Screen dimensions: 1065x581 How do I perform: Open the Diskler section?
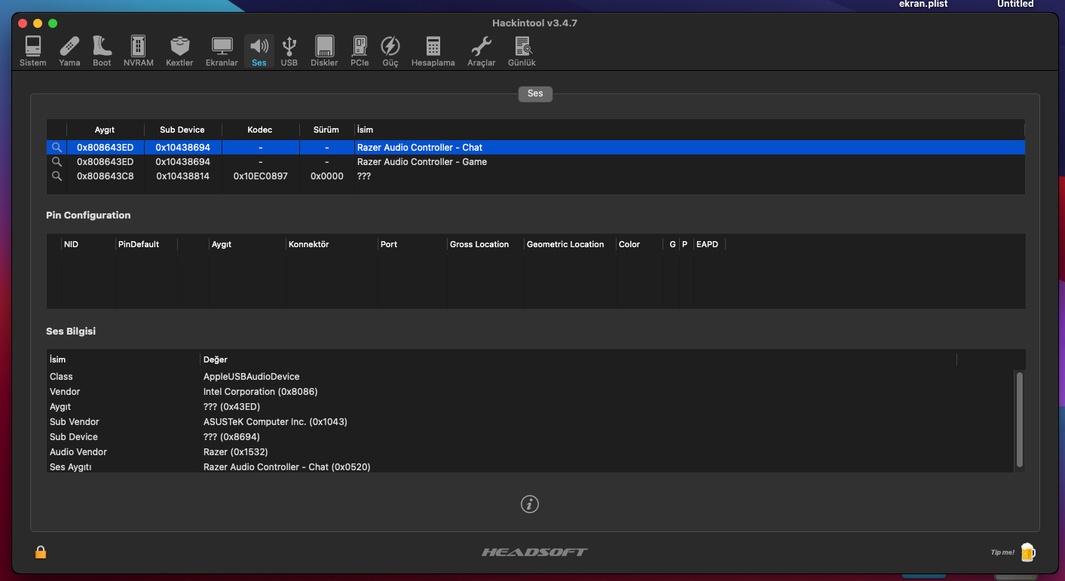pyautogui.click(x=324, y=50)
